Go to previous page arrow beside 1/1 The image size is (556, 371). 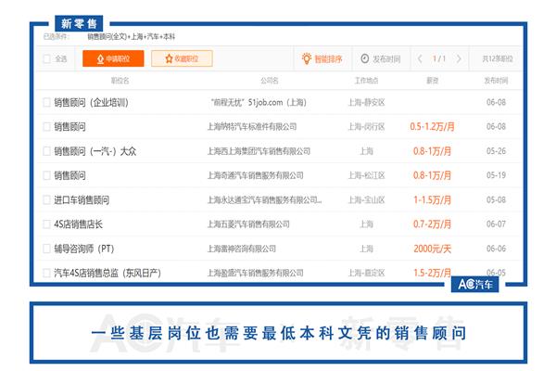tap(420, 58)
